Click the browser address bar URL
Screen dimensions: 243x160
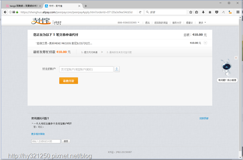[x=77, y=12]
